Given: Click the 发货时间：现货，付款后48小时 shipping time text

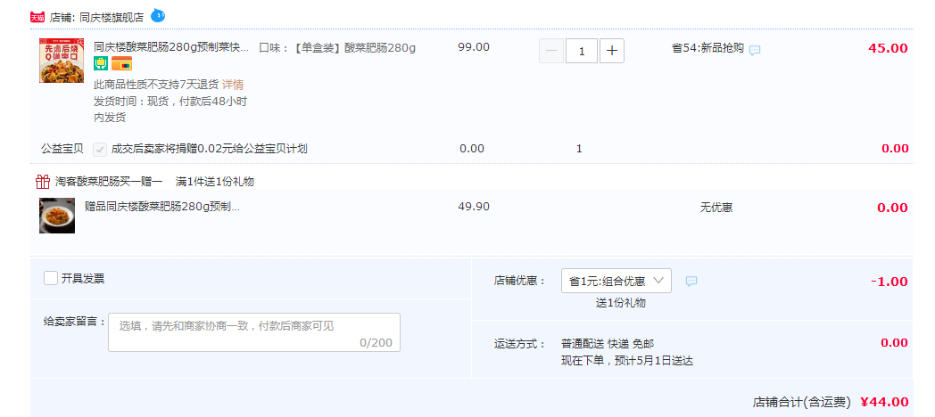Looking at the screenshot, I should (x=170, y=102).
